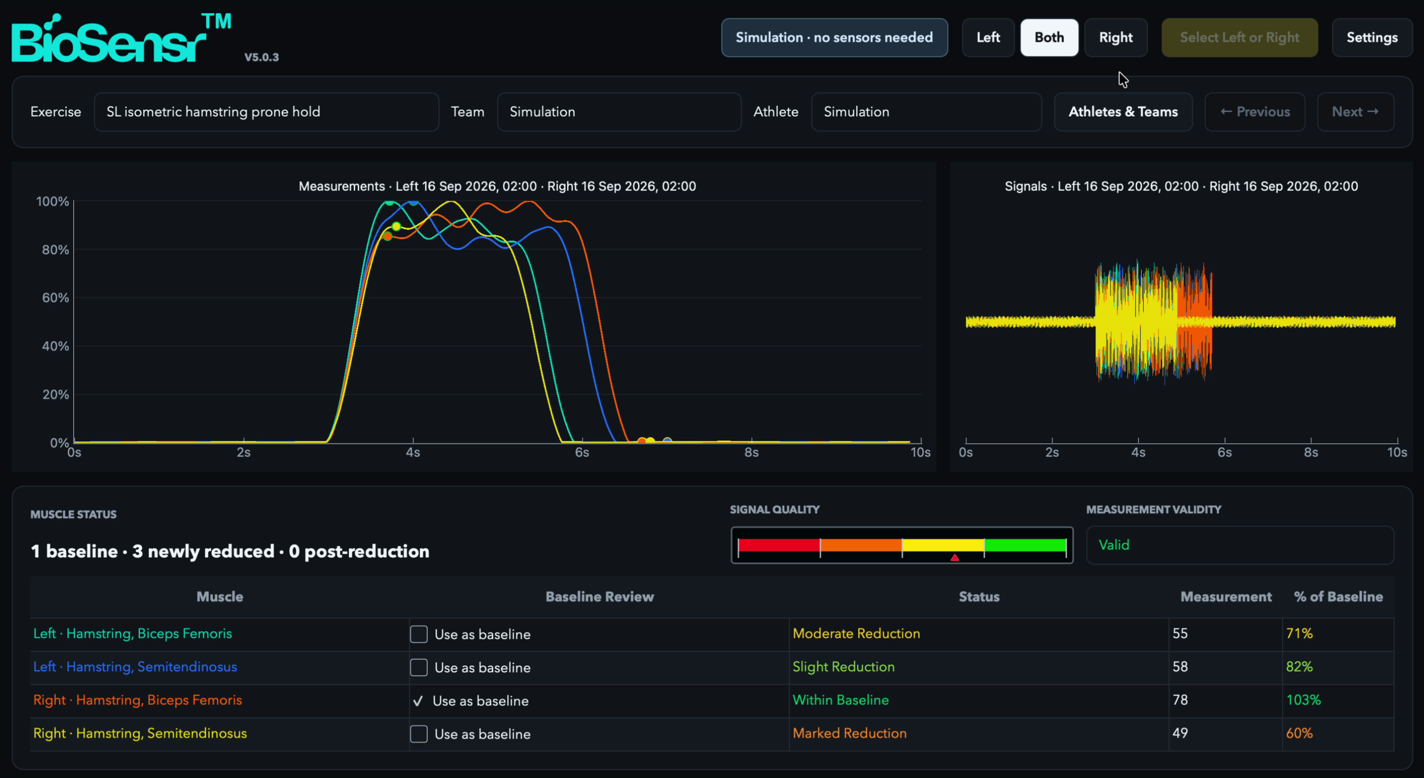Click the BioSensr logo
1424x778 pixels.
(121, 38)
